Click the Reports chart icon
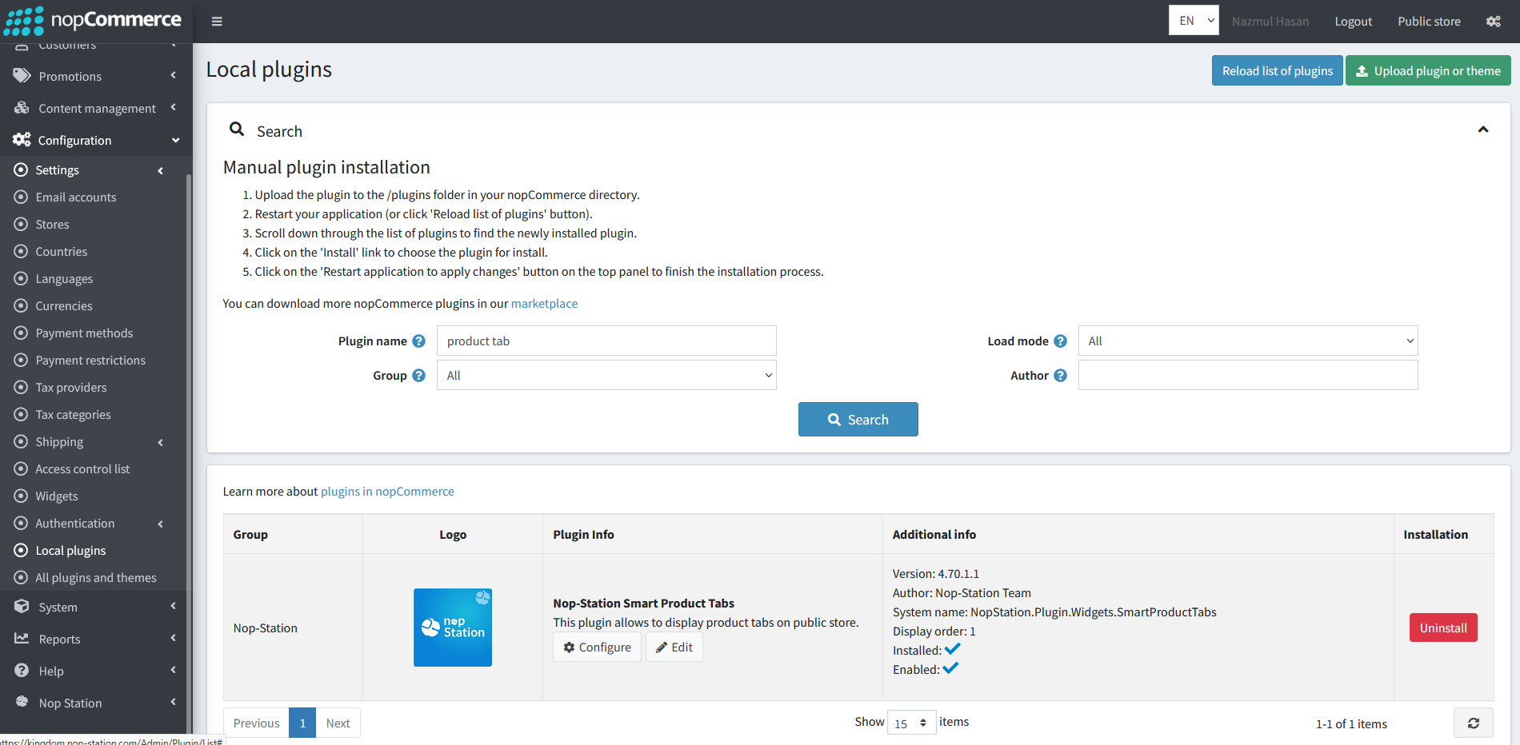 (22, 639)
